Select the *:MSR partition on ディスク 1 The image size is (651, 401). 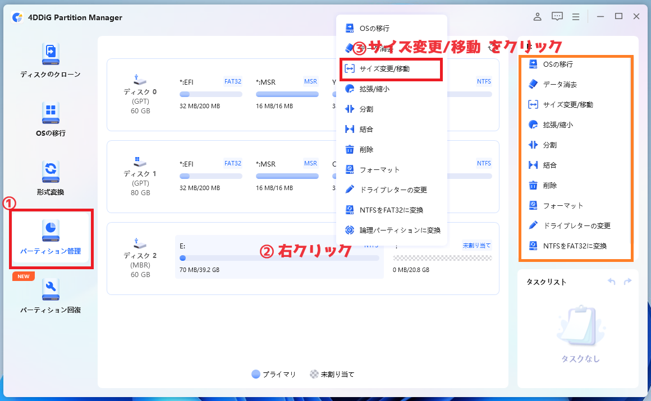coord(287,176)
